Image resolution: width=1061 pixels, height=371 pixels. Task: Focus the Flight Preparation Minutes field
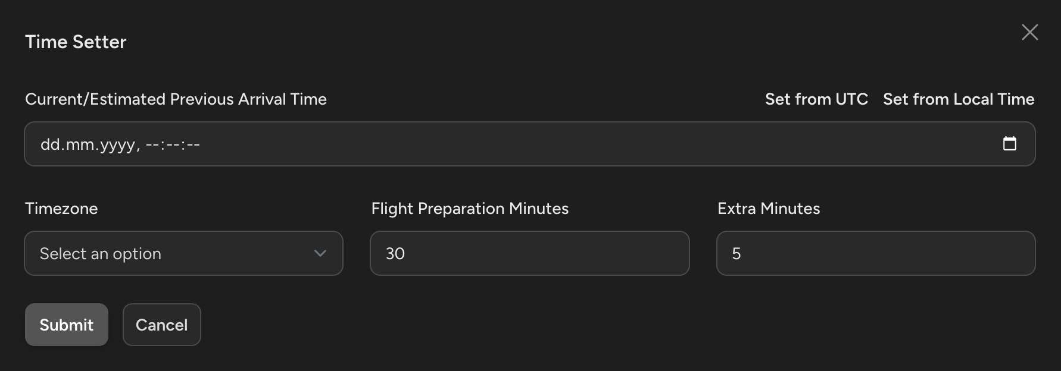(529, 253)
